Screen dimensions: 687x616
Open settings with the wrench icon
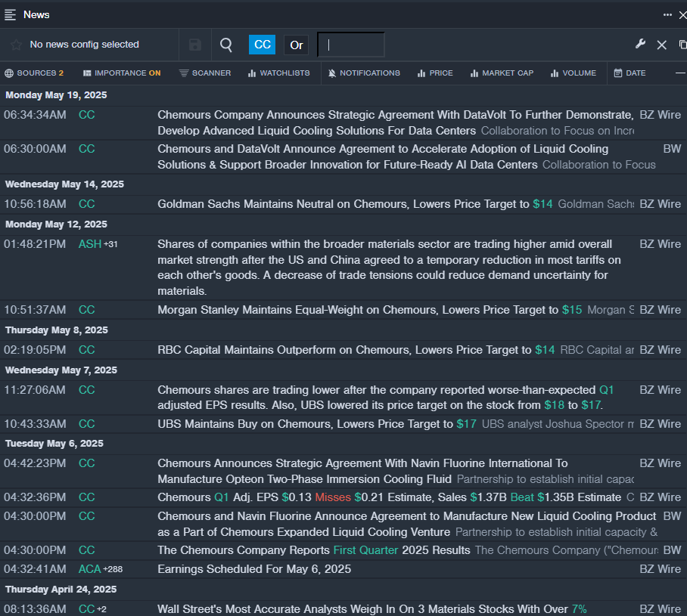pyautogui.click(x=640, y=45)
